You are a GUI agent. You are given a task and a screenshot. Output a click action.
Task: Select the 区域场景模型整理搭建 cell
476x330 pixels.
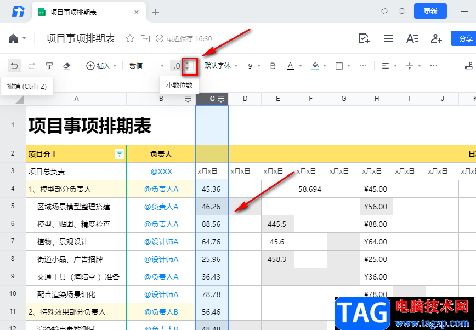pos(76,207)
